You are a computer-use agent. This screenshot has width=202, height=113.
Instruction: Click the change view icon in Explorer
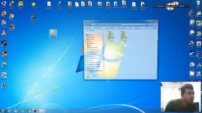[x=146, y=28]
